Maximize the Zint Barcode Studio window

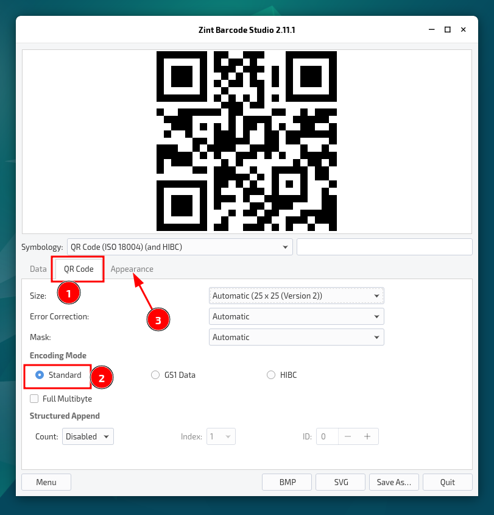(447, 30)
